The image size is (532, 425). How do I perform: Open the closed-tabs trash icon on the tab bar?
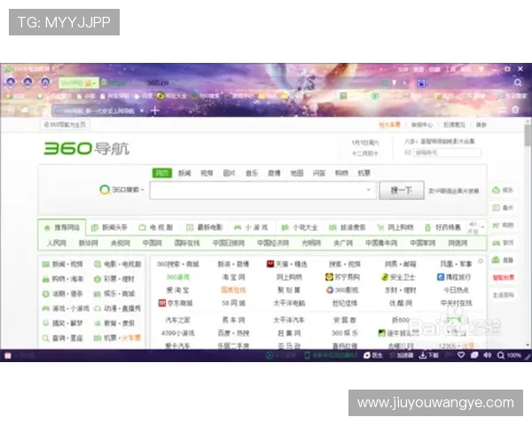[x=516, y=110]
